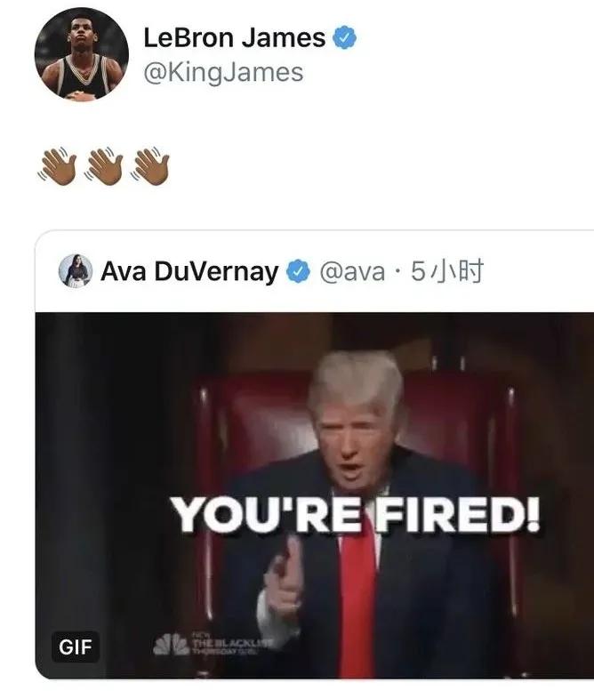
Task: Click the NBC peacock logo watermark
Action: pos(171,644)
